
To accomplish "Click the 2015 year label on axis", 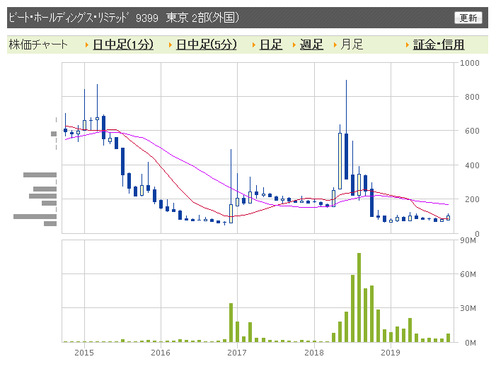I will pos(84,353).
